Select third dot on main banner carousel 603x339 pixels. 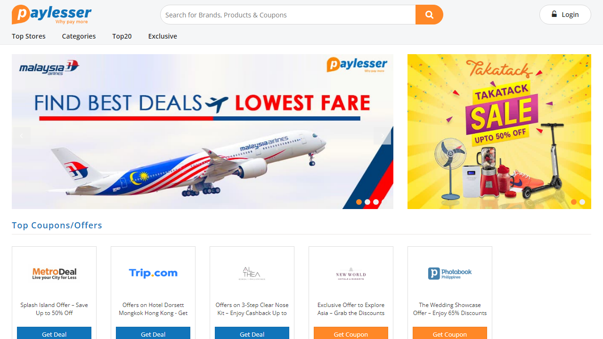click(376, 202)
